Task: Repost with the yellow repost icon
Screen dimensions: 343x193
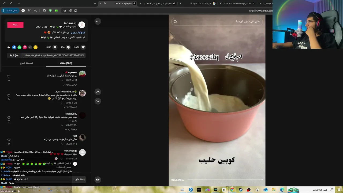Action: coord(35,47)
